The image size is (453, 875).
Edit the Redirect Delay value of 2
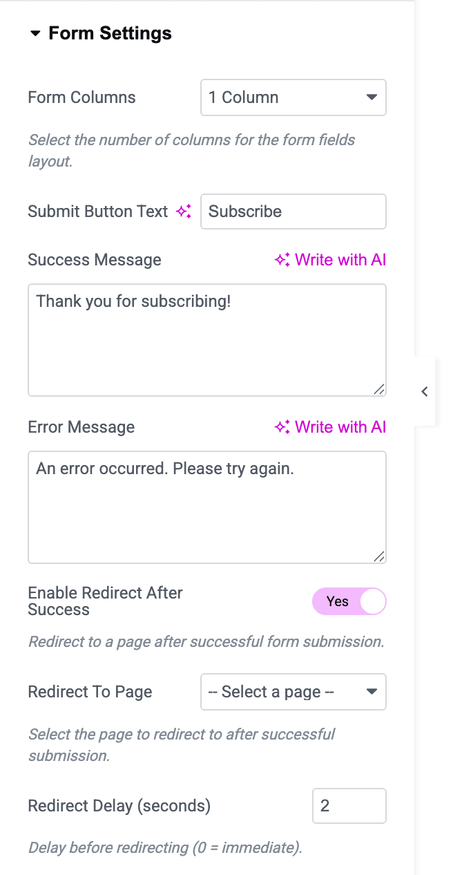(x=349, y=806)
